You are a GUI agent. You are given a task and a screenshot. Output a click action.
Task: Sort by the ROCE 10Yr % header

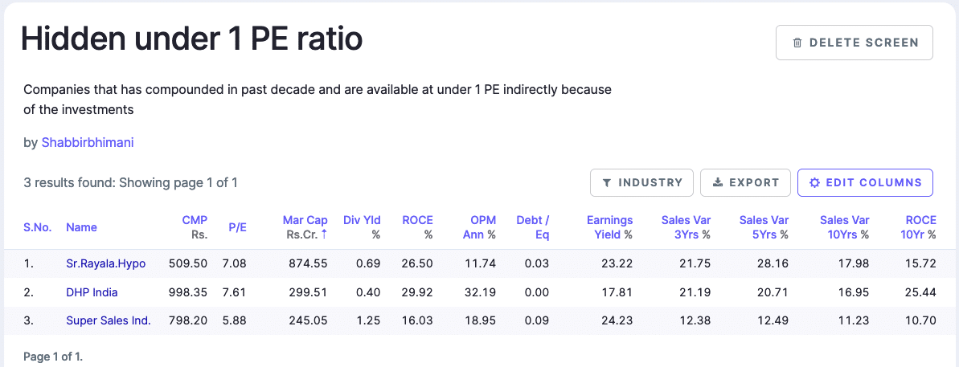point(921,227)
